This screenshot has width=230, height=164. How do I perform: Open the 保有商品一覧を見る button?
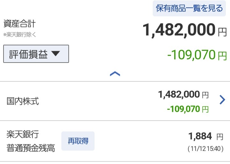click(x=189, y=8)
